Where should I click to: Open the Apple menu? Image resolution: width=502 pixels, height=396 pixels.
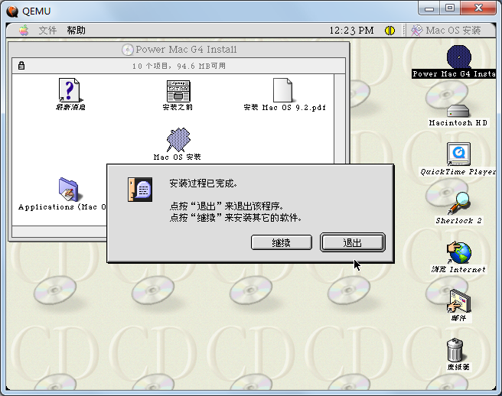tap(24, 31)
